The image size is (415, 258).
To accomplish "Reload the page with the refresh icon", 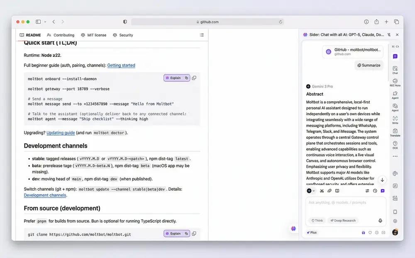I will 280,22.
